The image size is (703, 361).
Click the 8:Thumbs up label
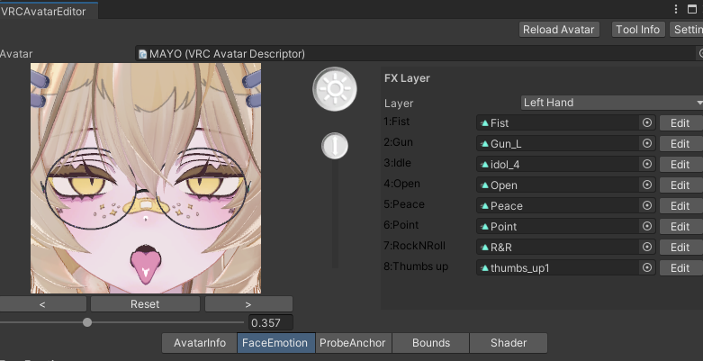416,266
